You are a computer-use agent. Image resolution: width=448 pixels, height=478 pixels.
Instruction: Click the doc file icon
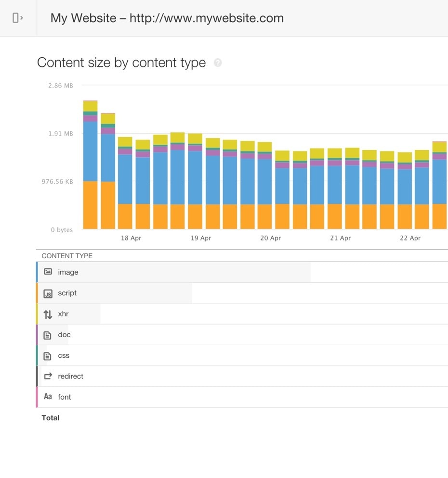coord(48,335)
